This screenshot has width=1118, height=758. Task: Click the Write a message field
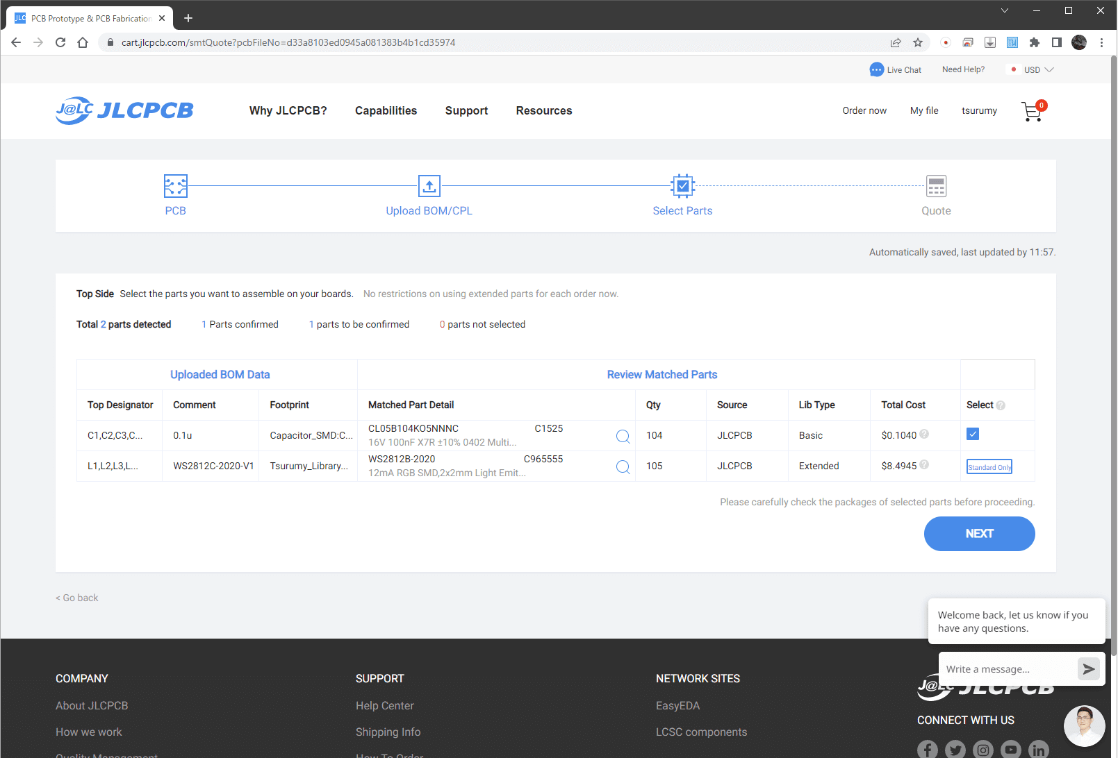(1008, 669)
